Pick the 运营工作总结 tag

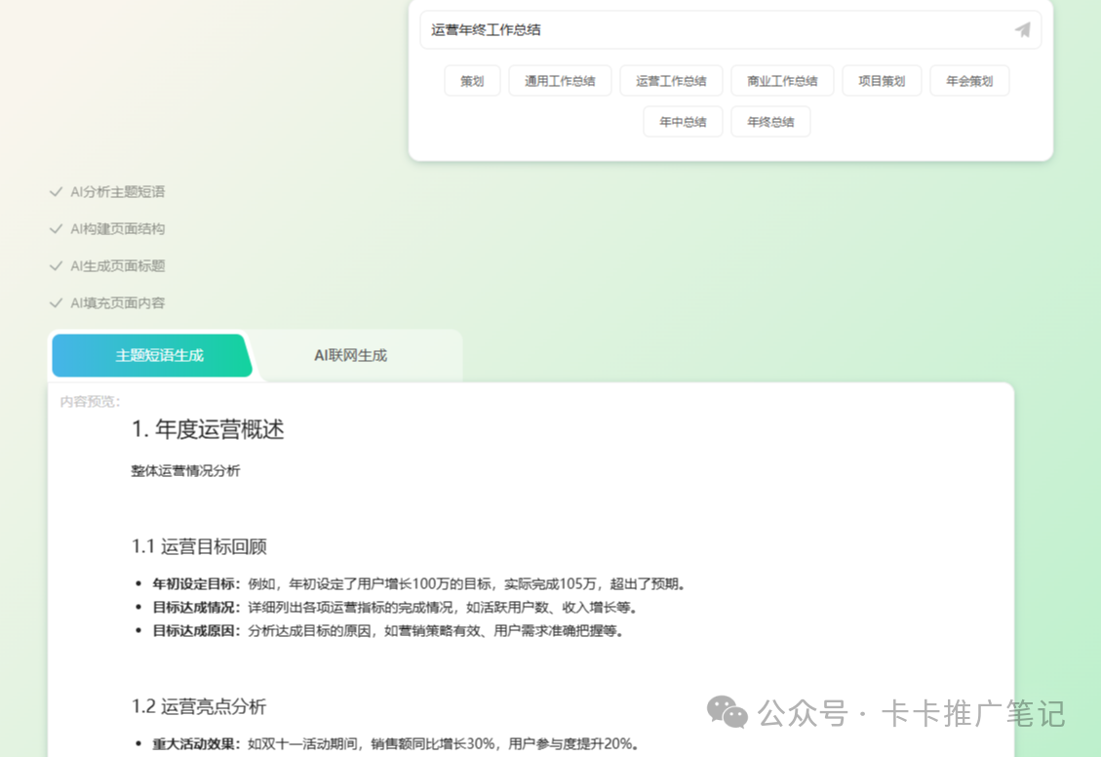point(671,81)
